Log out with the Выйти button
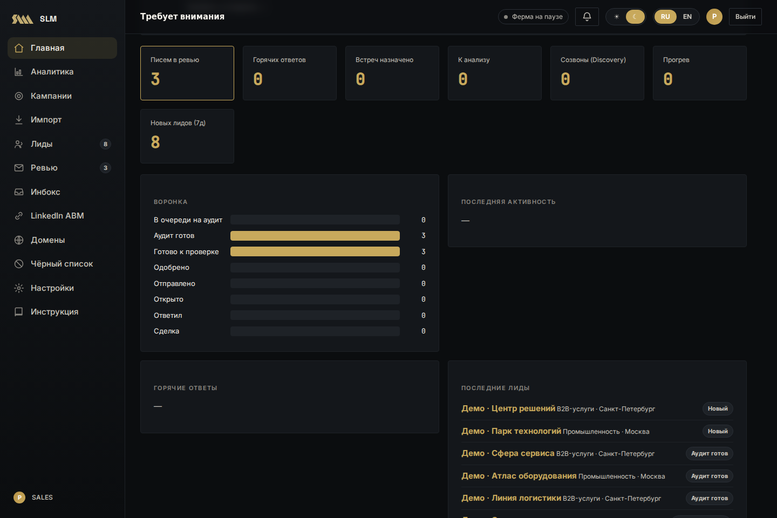The height and width of the screenshot is (518, 777). point(745,17)
